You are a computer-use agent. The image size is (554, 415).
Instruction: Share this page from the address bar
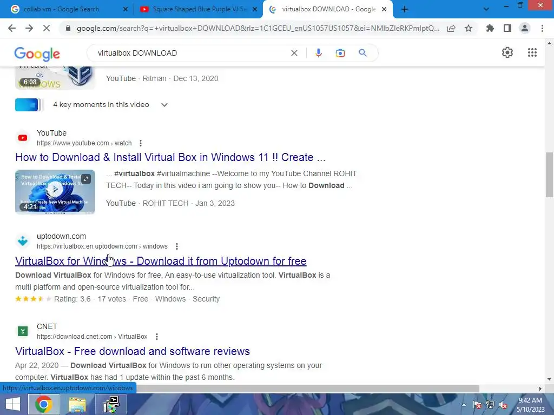pos(451,28)
